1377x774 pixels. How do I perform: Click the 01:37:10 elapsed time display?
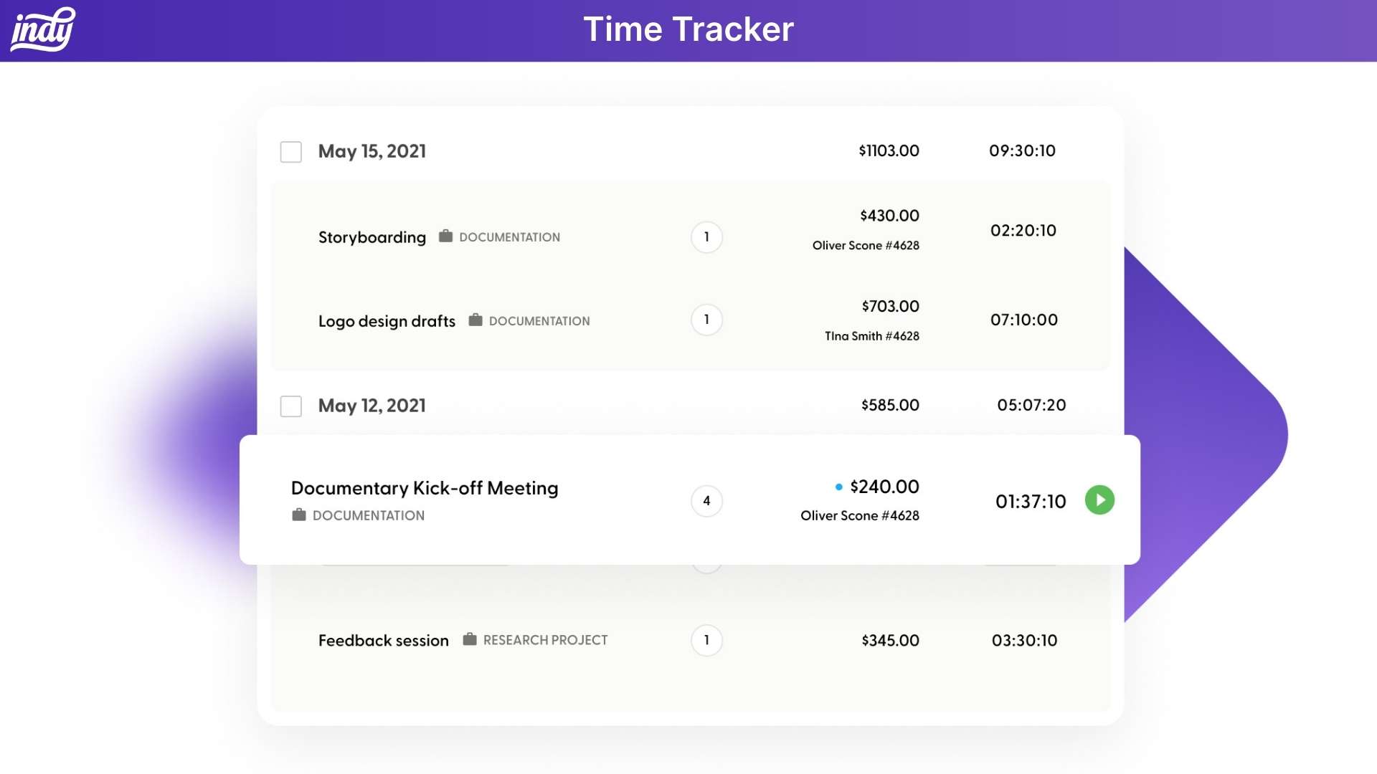pyautogui.click(x=1031, y=502)
